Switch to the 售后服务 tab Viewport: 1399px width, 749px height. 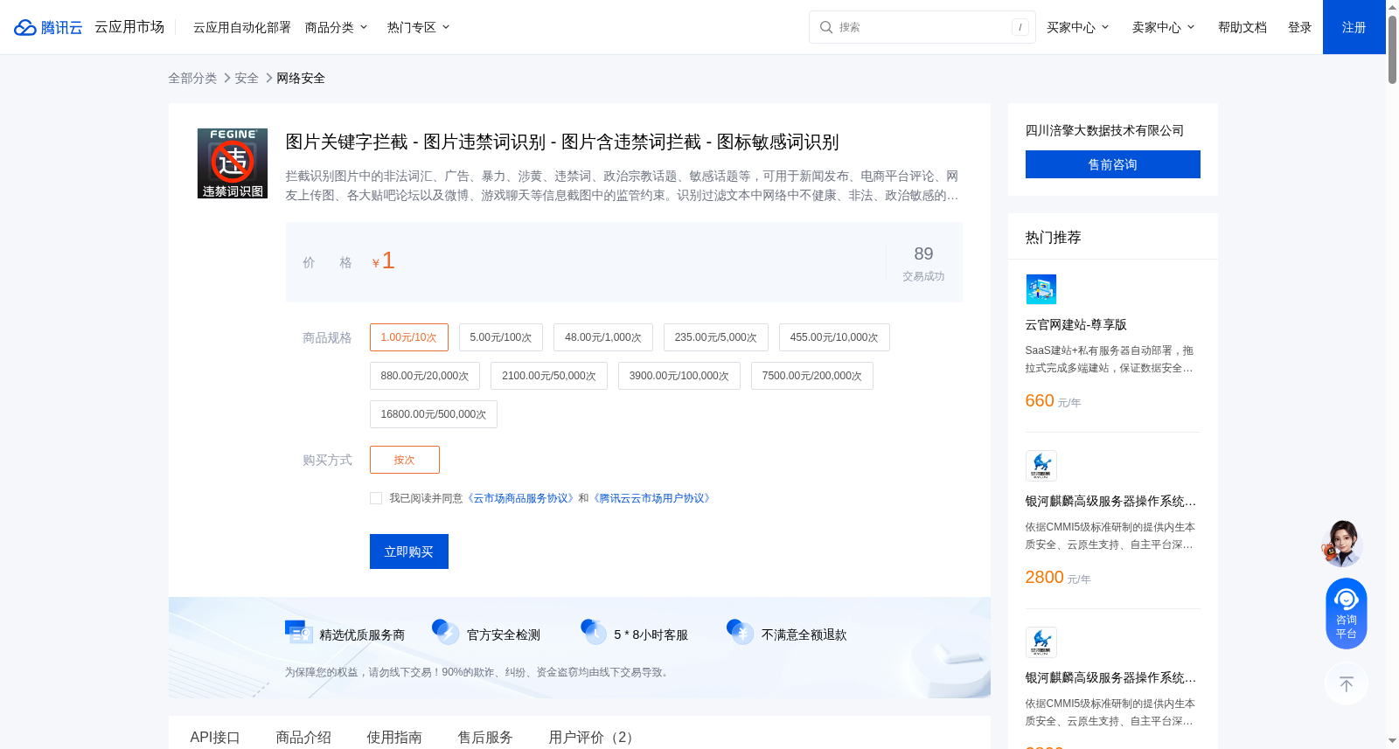[485, 737]
